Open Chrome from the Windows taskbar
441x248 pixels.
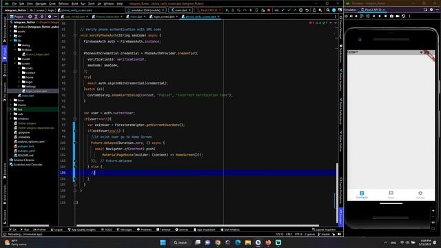(x=218, y=242)
